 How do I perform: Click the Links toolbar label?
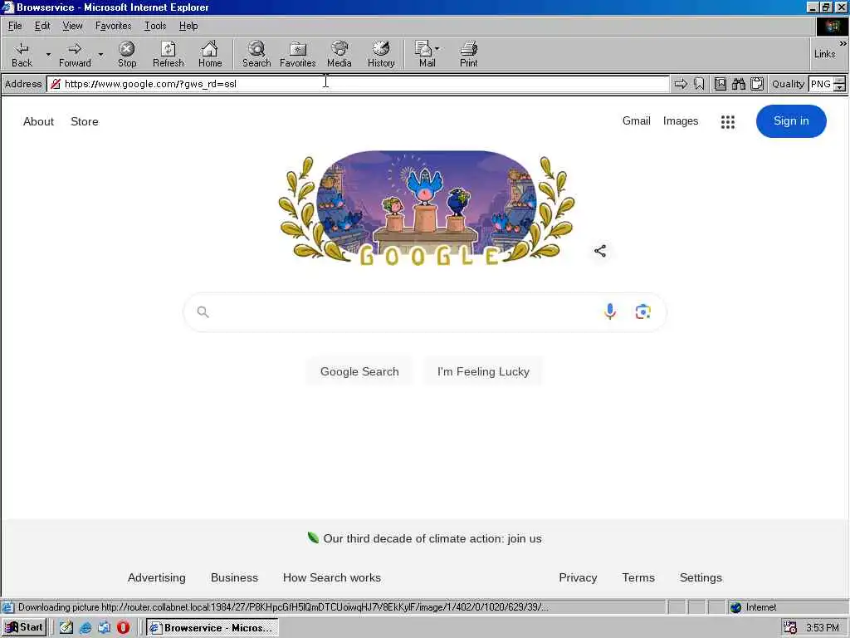coord(824,54)
